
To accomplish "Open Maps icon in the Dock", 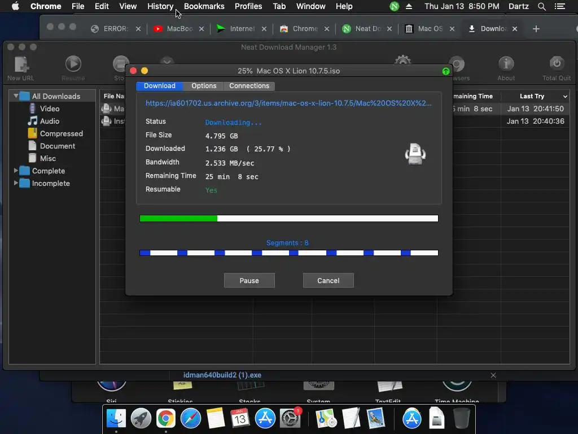I will (x=326, y=419).
